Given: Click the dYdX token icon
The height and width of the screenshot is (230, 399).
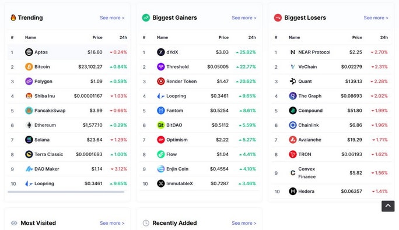Looking at the screenshot, I should pyautogui.click(x=161, y=52).
